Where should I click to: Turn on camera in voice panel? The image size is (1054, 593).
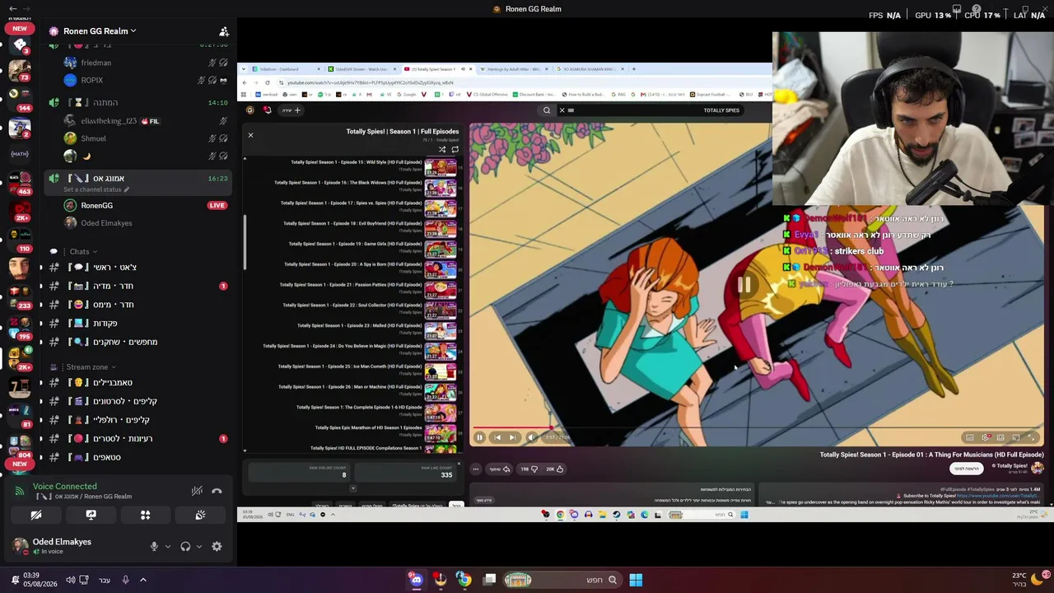(x=36, y=515)
